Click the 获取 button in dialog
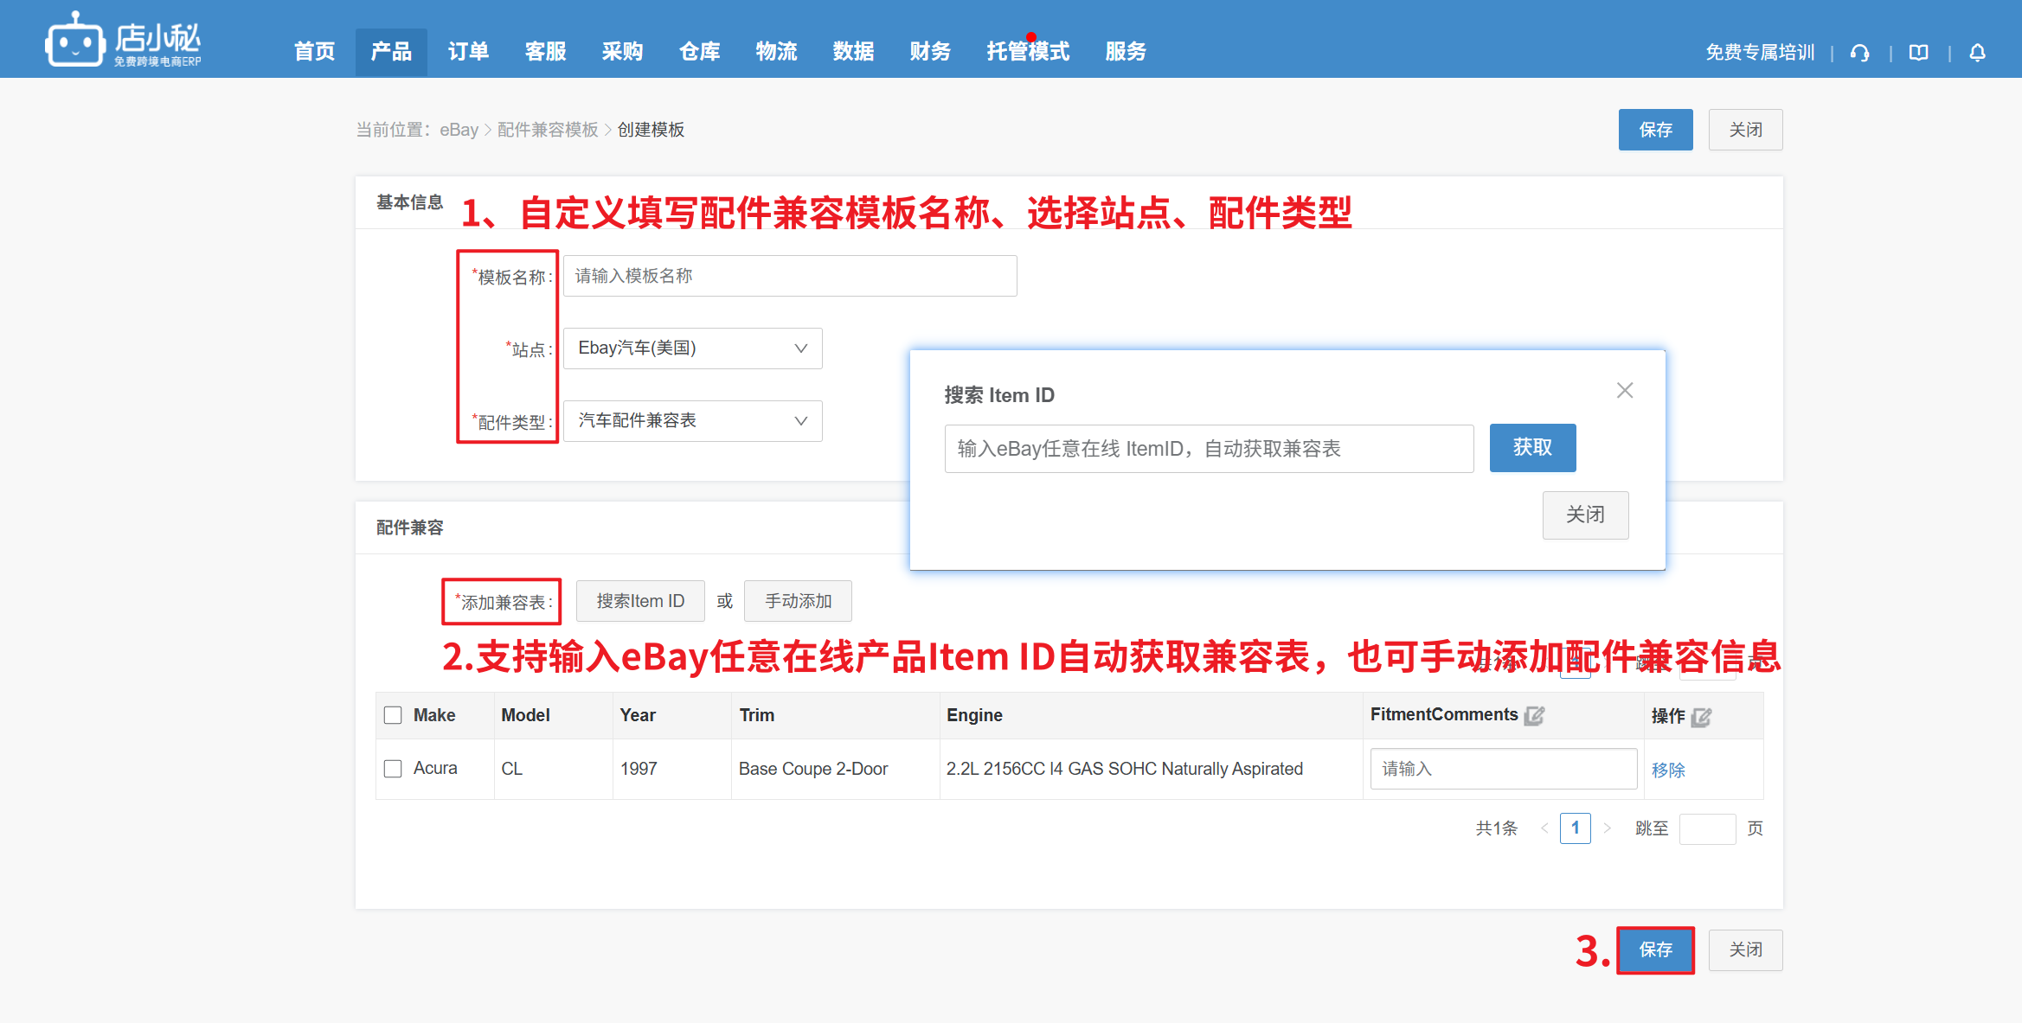 pos(1531,448)
